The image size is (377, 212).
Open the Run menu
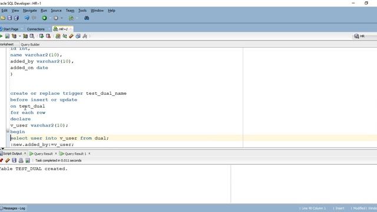click(44, 11)
